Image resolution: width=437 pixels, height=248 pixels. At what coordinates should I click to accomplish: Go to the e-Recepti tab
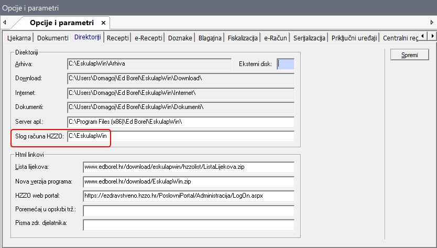coord(148,38)
